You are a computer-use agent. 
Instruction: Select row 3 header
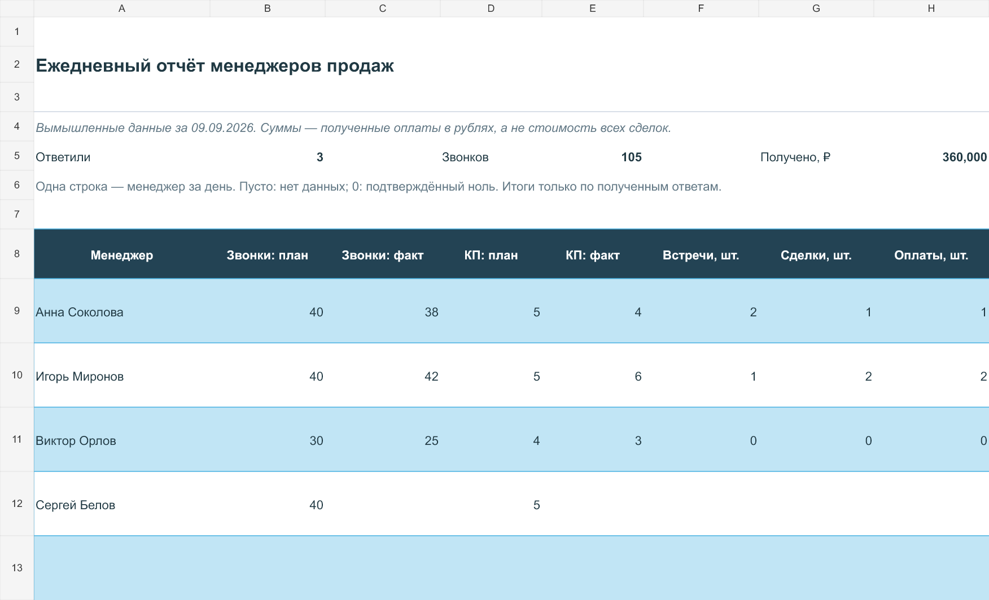point(17,97)
